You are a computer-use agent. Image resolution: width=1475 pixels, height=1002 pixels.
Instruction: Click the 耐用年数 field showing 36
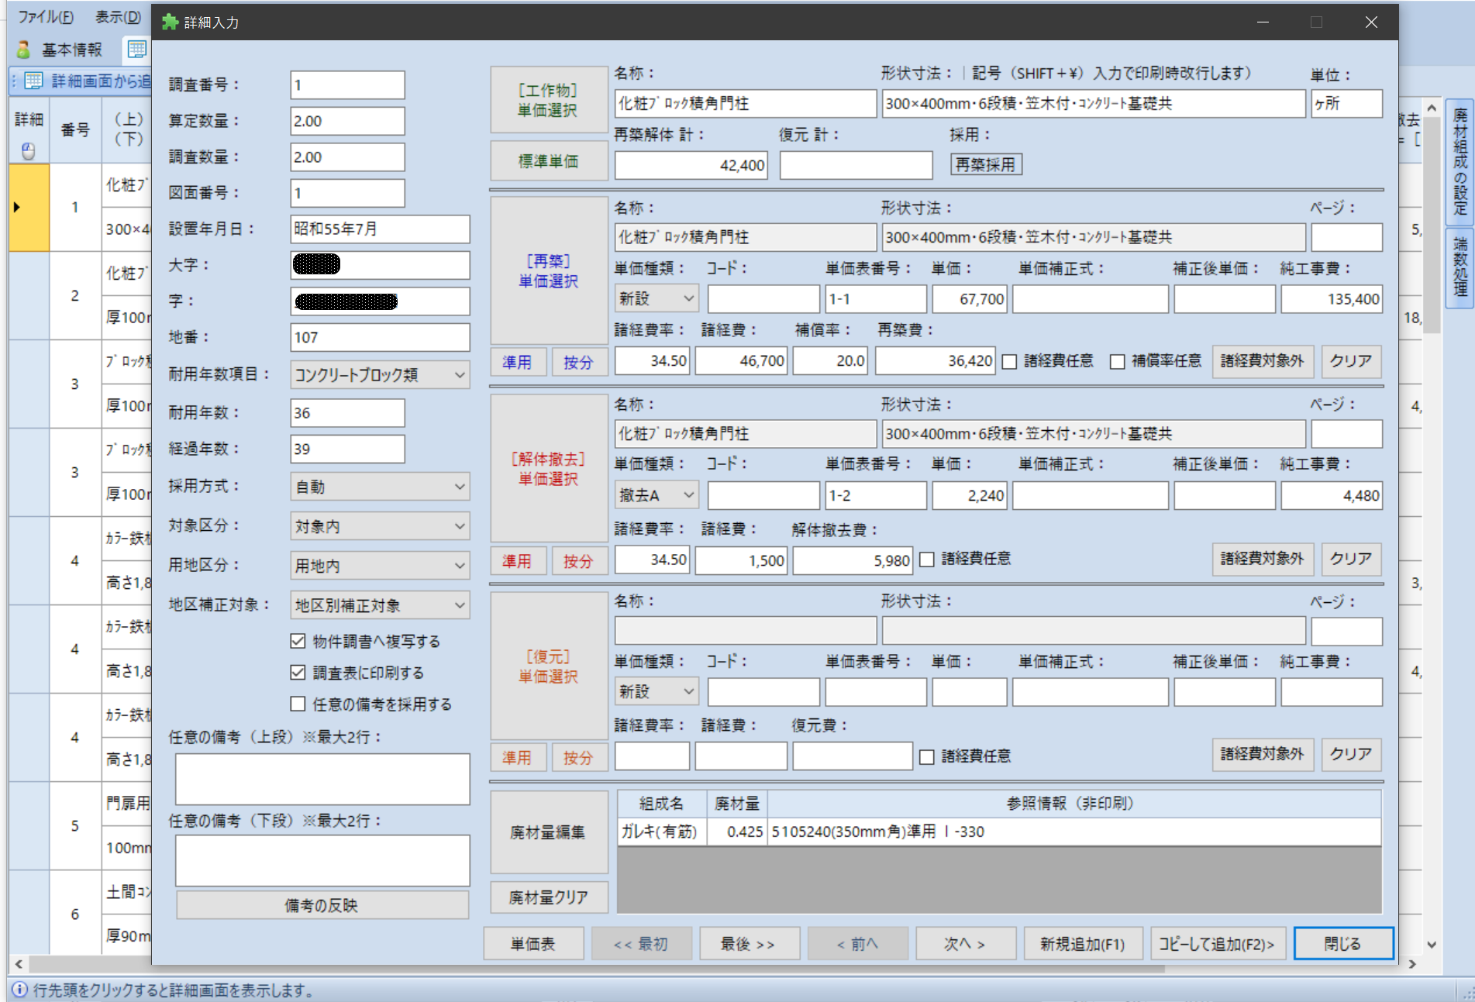pos(347,413)
